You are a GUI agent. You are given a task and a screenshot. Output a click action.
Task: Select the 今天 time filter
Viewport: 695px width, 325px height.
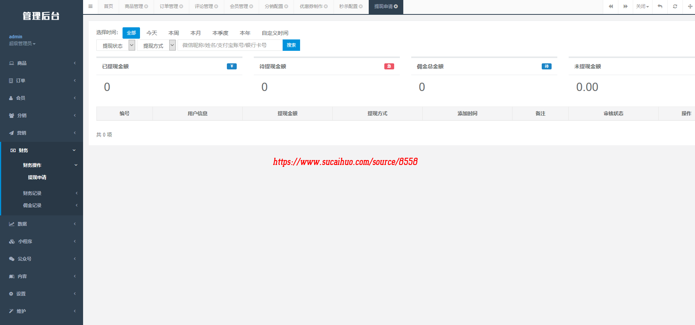point(152,33)
